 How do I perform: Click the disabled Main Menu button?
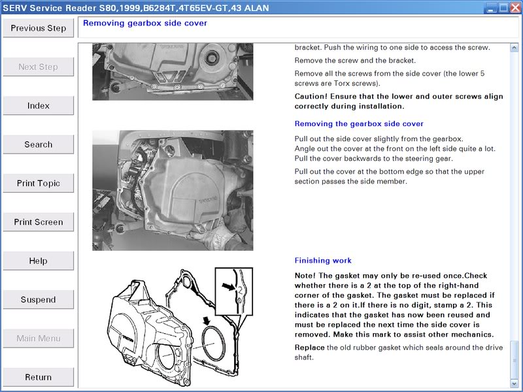(39, 338)
